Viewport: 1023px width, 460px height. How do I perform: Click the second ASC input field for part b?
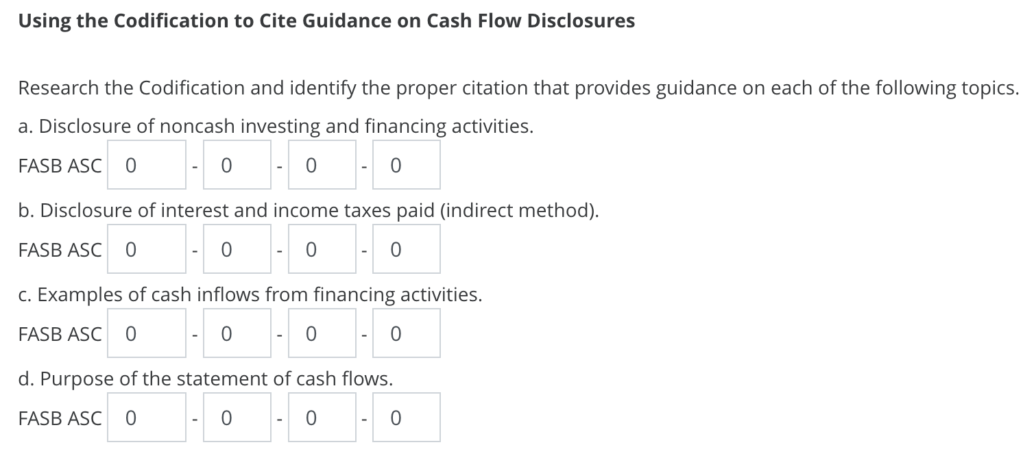[236, 248]
